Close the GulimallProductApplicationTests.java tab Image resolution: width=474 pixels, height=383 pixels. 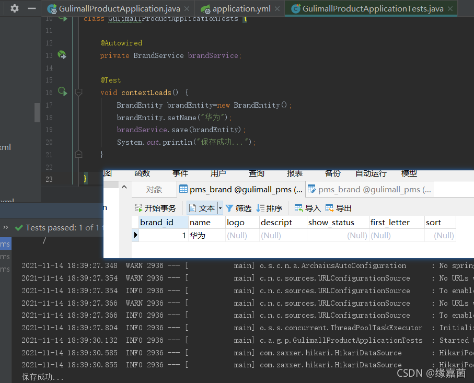coord(450,9)
